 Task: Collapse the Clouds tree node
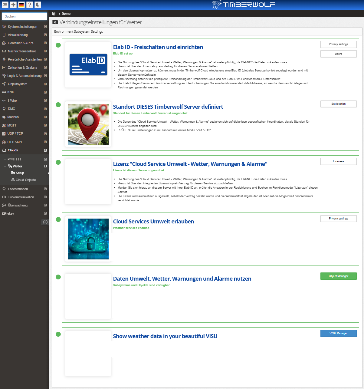pos(45,150)
